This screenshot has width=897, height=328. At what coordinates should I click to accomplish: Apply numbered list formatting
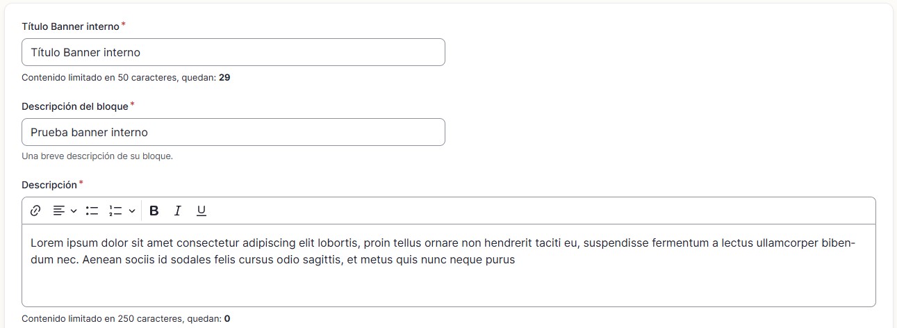point(116,211)
